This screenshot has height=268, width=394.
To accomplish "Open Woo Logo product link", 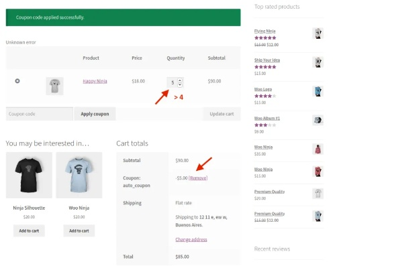I will pyautogui.click(x=263, y=89).
